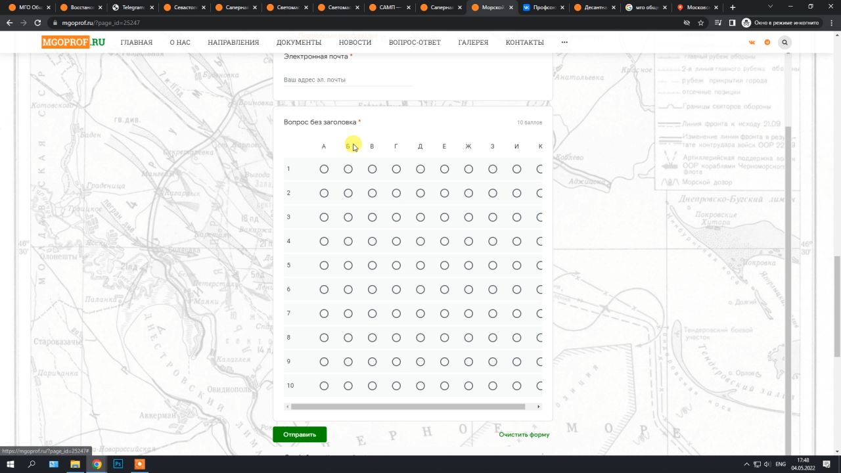Click the Очистить форму link

[524, 434]
